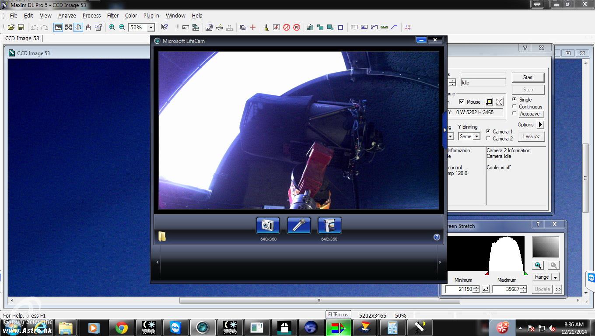The image size is (595, 336).
Task: Capture a photo in Microsoft LifeCam
Action: point(267,225)
